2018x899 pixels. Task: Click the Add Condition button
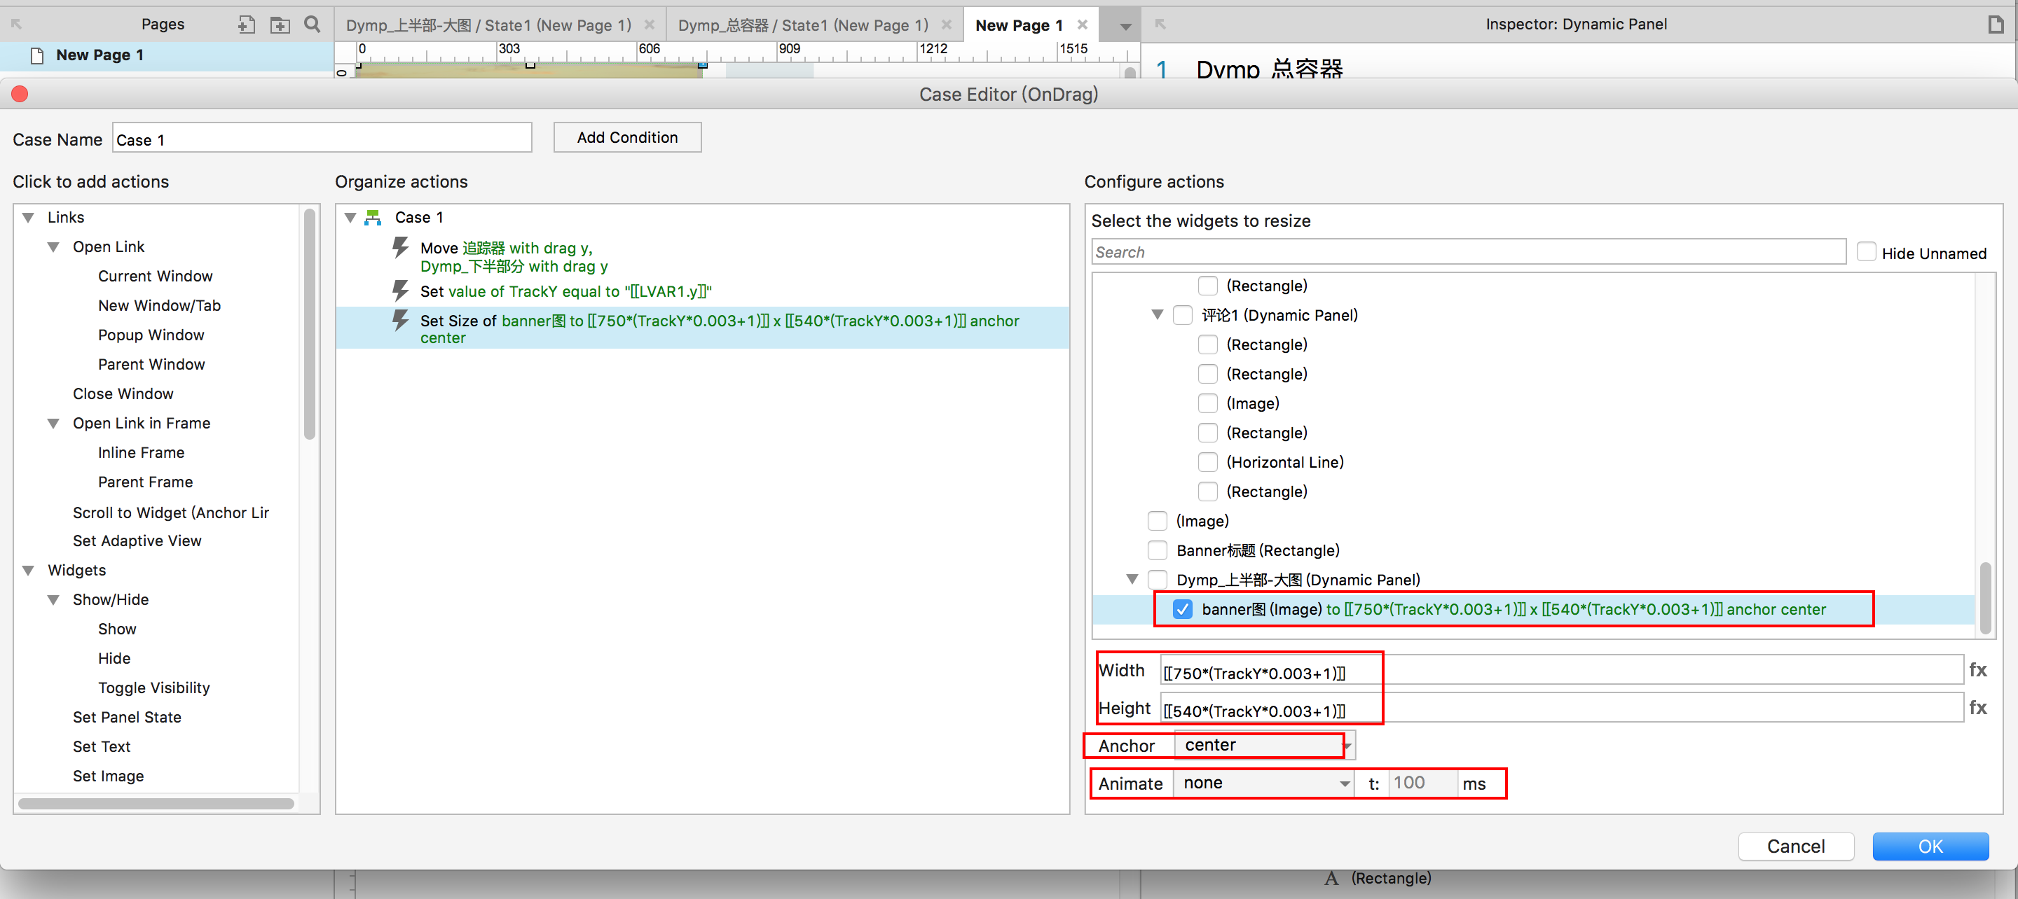pos(626,138)
